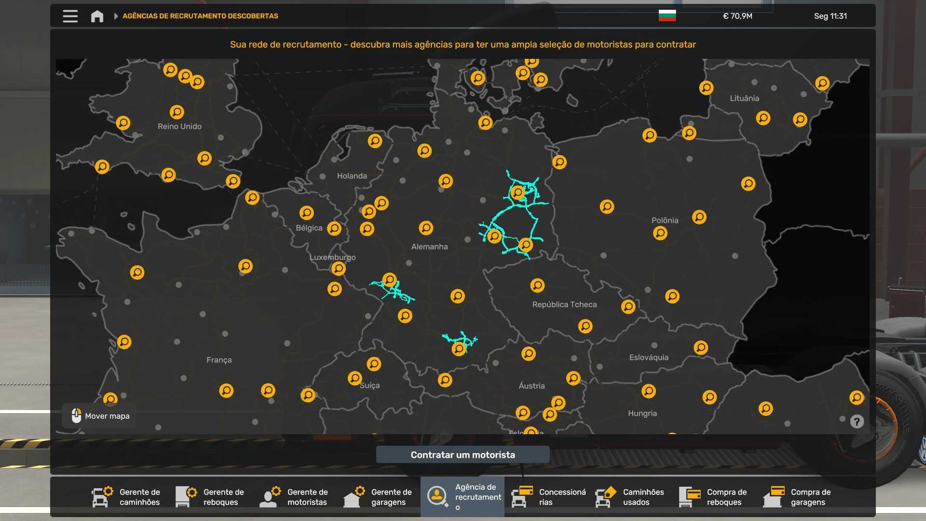This screenshot has width=926, height=521.
Task: Click the home icon
Action: pos(97,16)
